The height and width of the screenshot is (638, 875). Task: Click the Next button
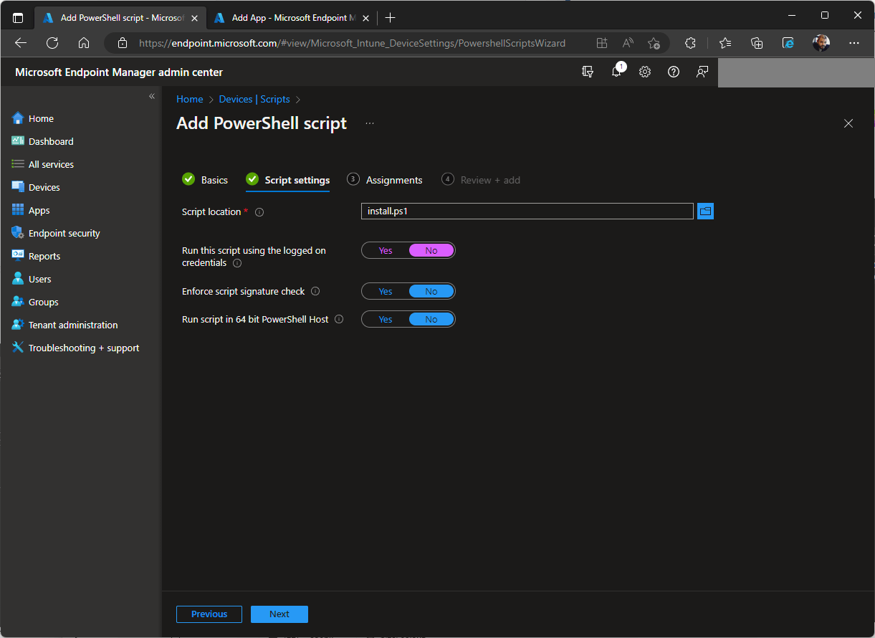279,614
